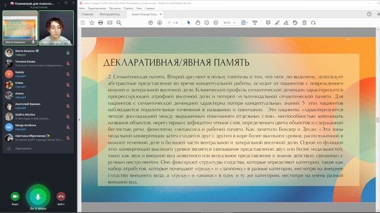Open the find text magnifier tool
The image size is (380, 213).
tap(119, 22)
